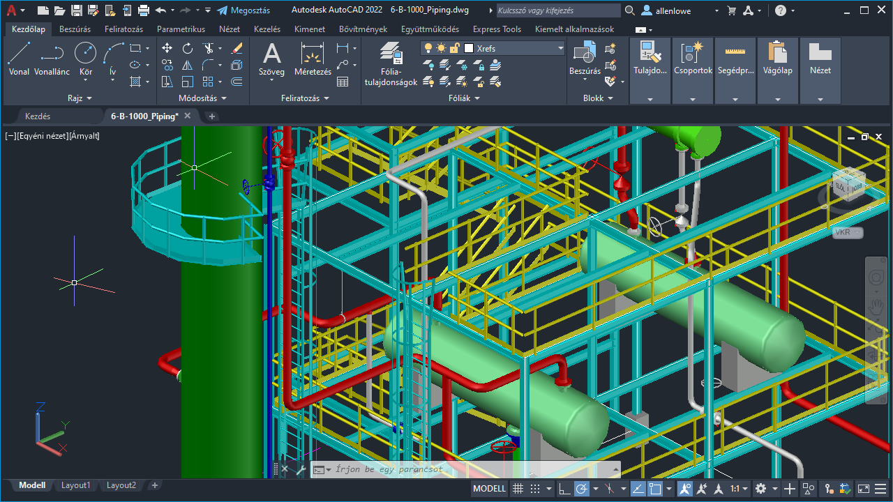Click the Mirror tool icon
Viewport: 893px width, 502px height.
click(188, 65)
